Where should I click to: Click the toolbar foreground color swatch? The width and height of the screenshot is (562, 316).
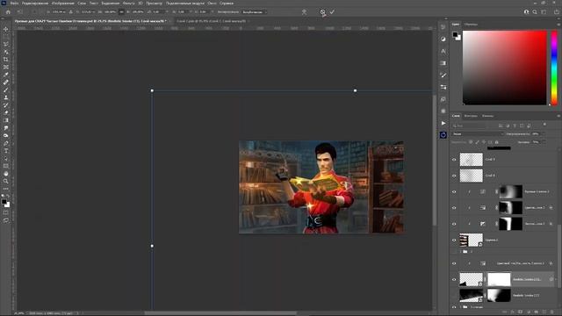click(x=4, y=202)
